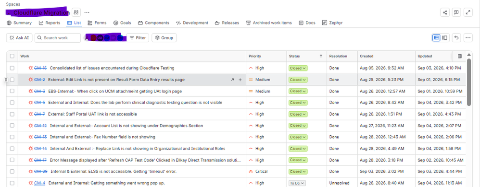Check the checkbox for CM-12 row
The width and height of the screenshot is (480, 187).
pos(12,125)
